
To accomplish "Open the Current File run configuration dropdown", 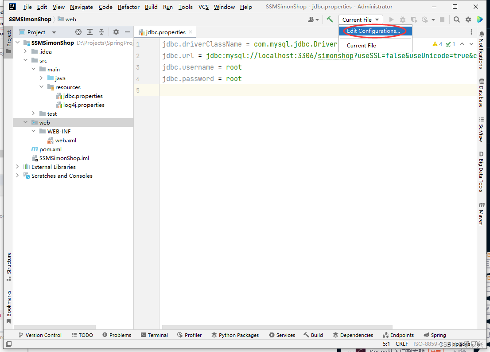I will tap(361, 20).
